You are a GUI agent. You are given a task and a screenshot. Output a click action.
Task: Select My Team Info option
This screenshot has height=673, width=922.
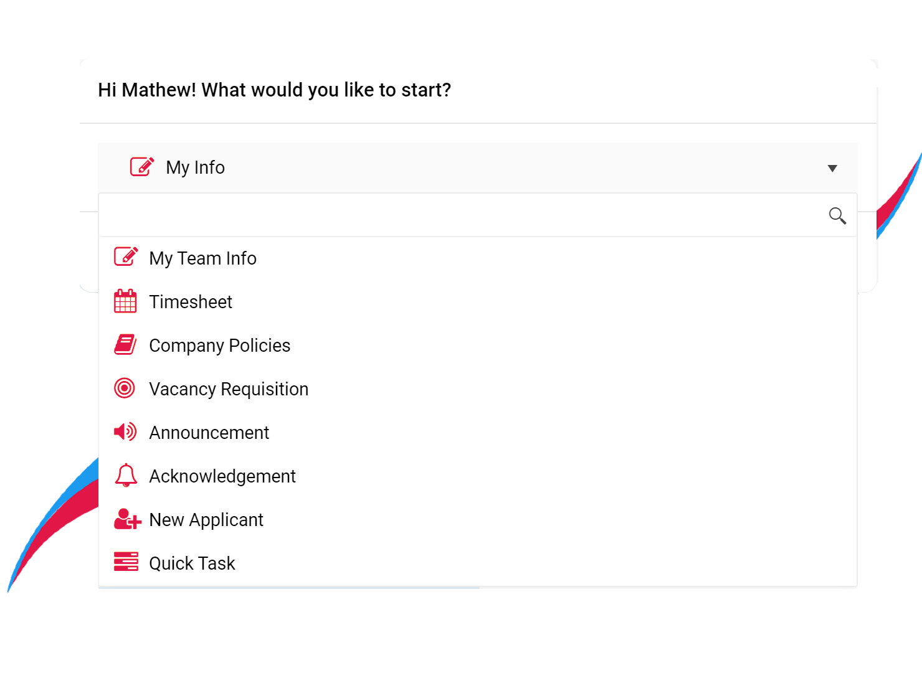point(203,258)
